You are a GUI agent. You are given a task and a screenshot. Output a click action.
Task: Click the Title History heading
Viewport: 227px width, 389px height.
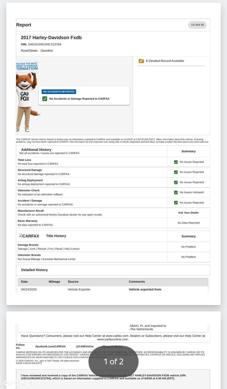click(56, 236)
